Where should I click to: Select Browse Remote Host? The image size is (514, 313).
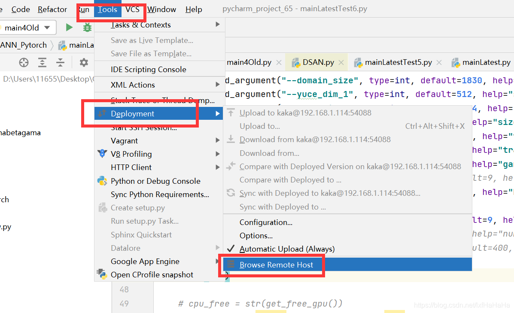click(347, 264)
